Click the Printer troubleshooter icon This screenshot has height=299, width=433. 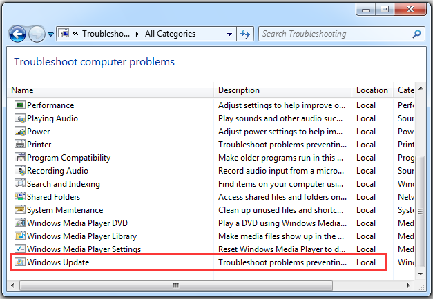click(x=20, y=144)
